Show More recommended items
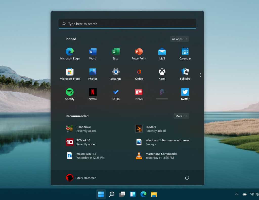 (181, 116)
